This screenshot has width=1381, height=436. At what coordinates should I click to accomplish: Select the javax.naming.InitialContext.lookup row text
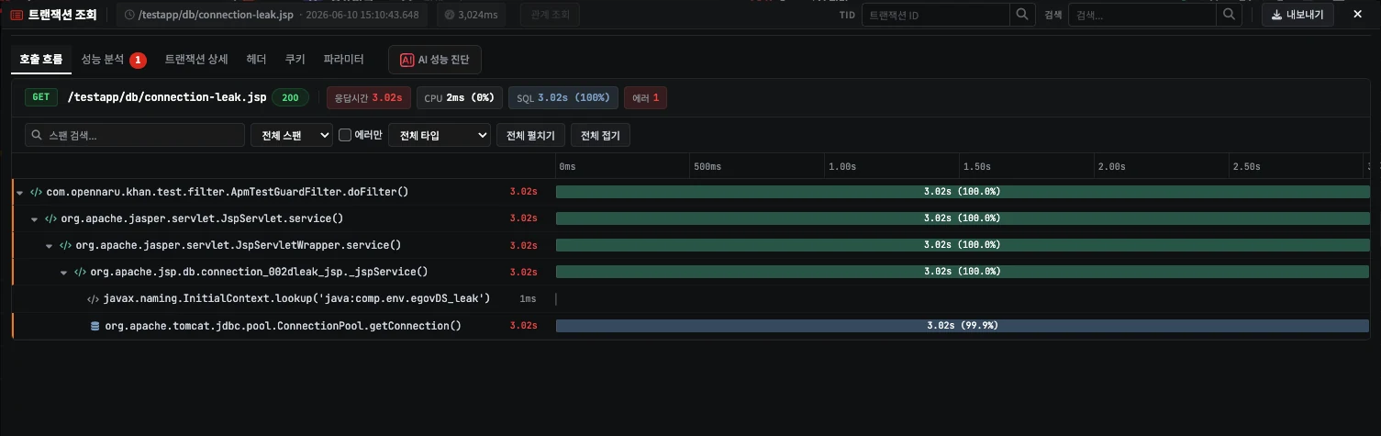pos(297,299)
